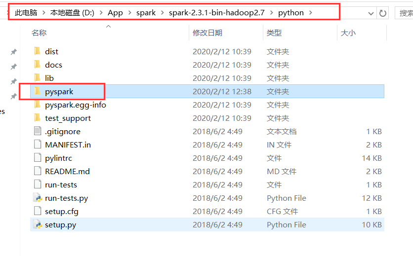The image size is (413, 256).
Task: Expand the chevron after 本地磁盘 (D:)
Action: (x=101, y=13)
